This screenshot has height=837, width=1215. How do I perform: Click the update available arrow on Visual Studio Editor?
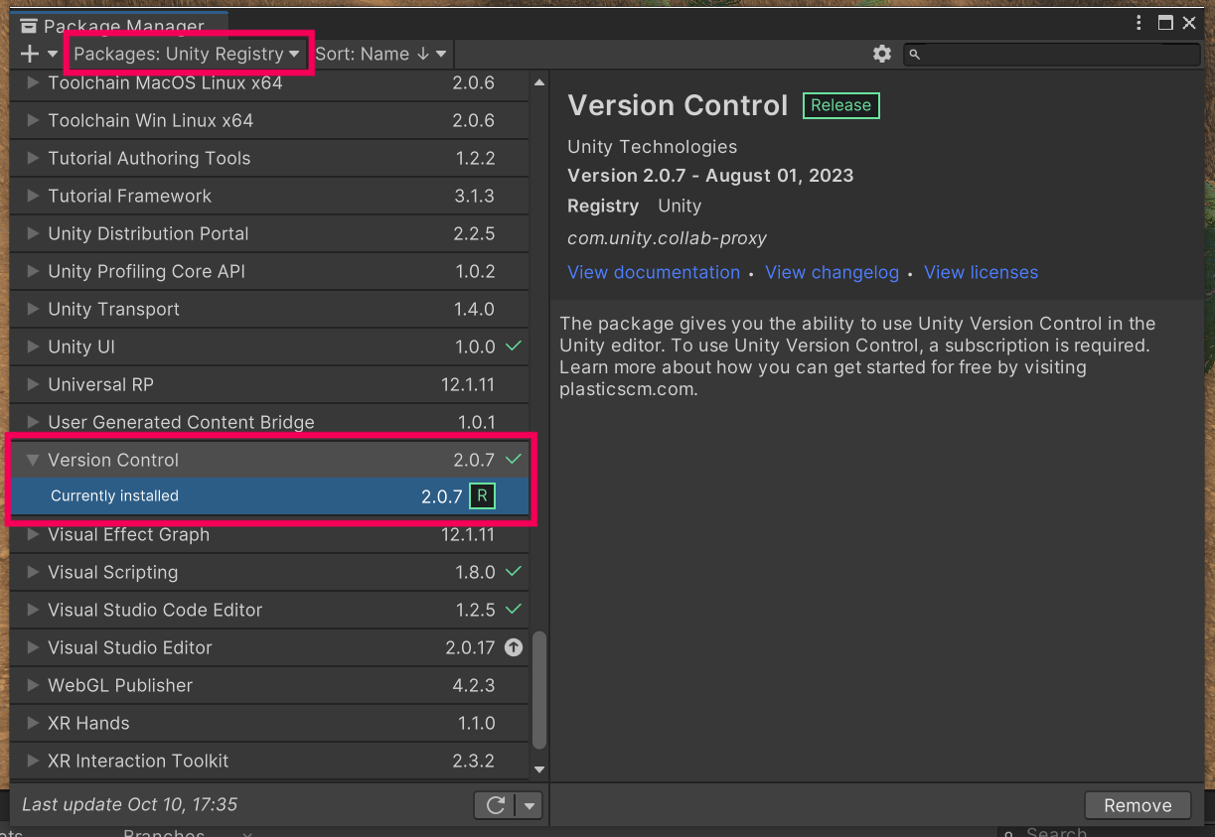click(513, 647)
